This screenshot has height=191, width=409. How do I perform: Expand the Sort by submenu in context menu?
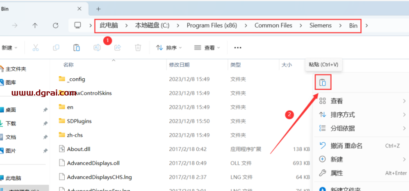point(342,115)
